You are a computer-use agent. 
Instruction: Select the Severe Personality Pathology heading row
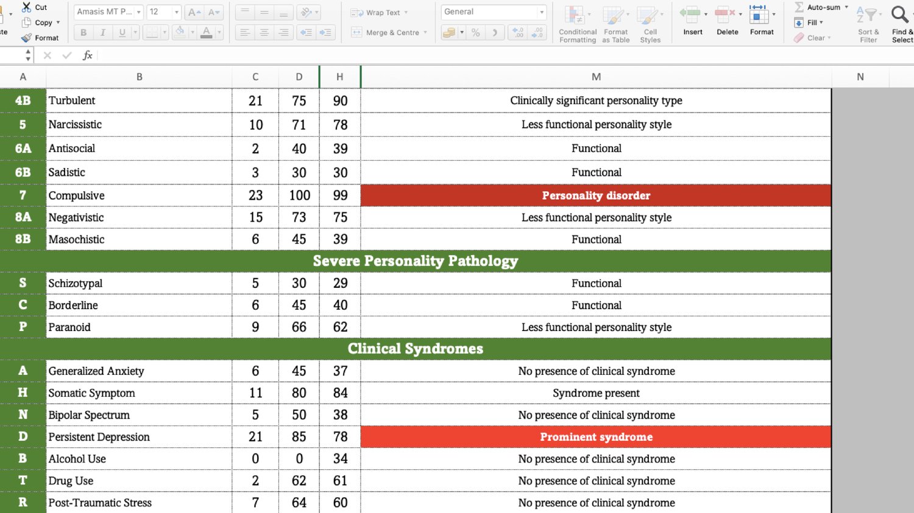click(416, 261)
